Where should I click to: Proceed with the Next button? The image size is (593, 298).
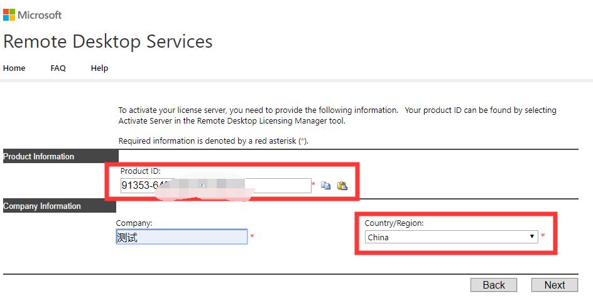(x=554, y=285)
